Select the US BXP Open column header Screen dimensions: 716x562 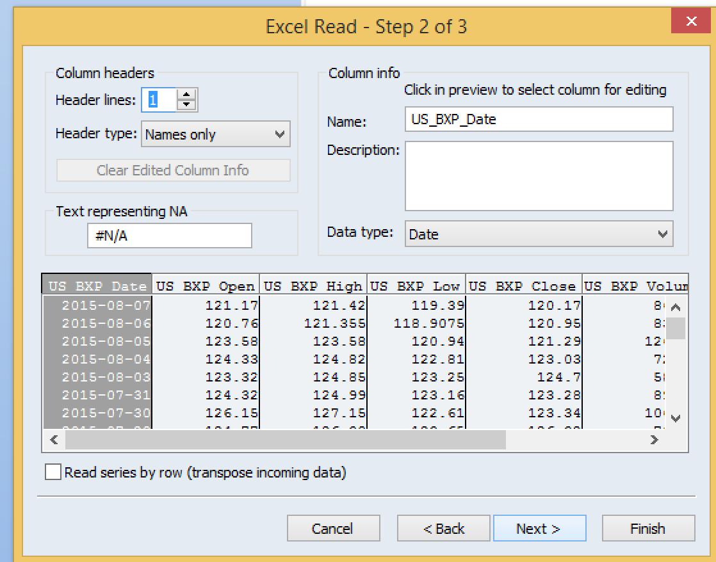coord(206,286)
